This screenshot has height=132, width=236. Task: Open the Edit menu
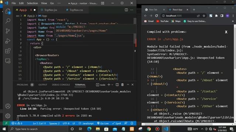click(x=21, y=3)
